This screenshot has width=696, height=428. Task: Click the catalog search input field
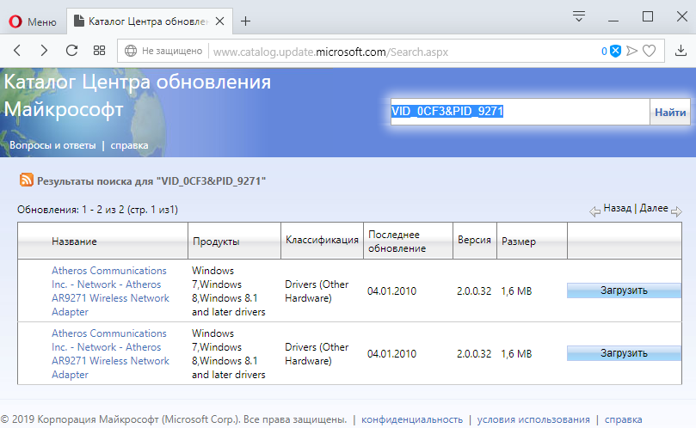520,112
